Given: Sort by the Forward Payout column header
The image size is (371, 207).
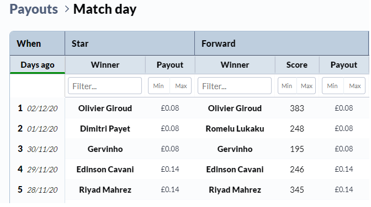Looking at the screenshot, I should (x=344, y=65).
